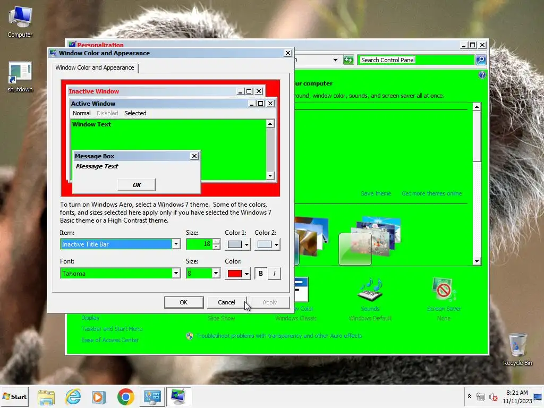Click the Save theme link
Image resolution: width=544 pixels, height=408 pixels.
(376, 193)
